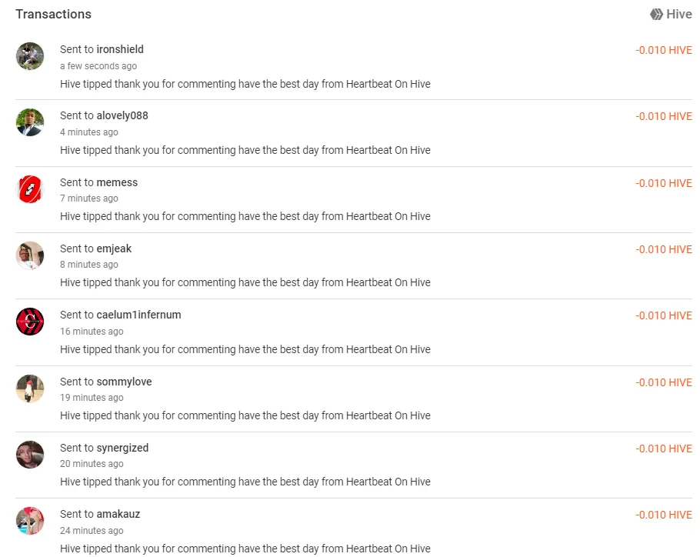The width and height of the screenshot is (700, 557).
Task: Go to the memess username link
Action: click(117, 182)
